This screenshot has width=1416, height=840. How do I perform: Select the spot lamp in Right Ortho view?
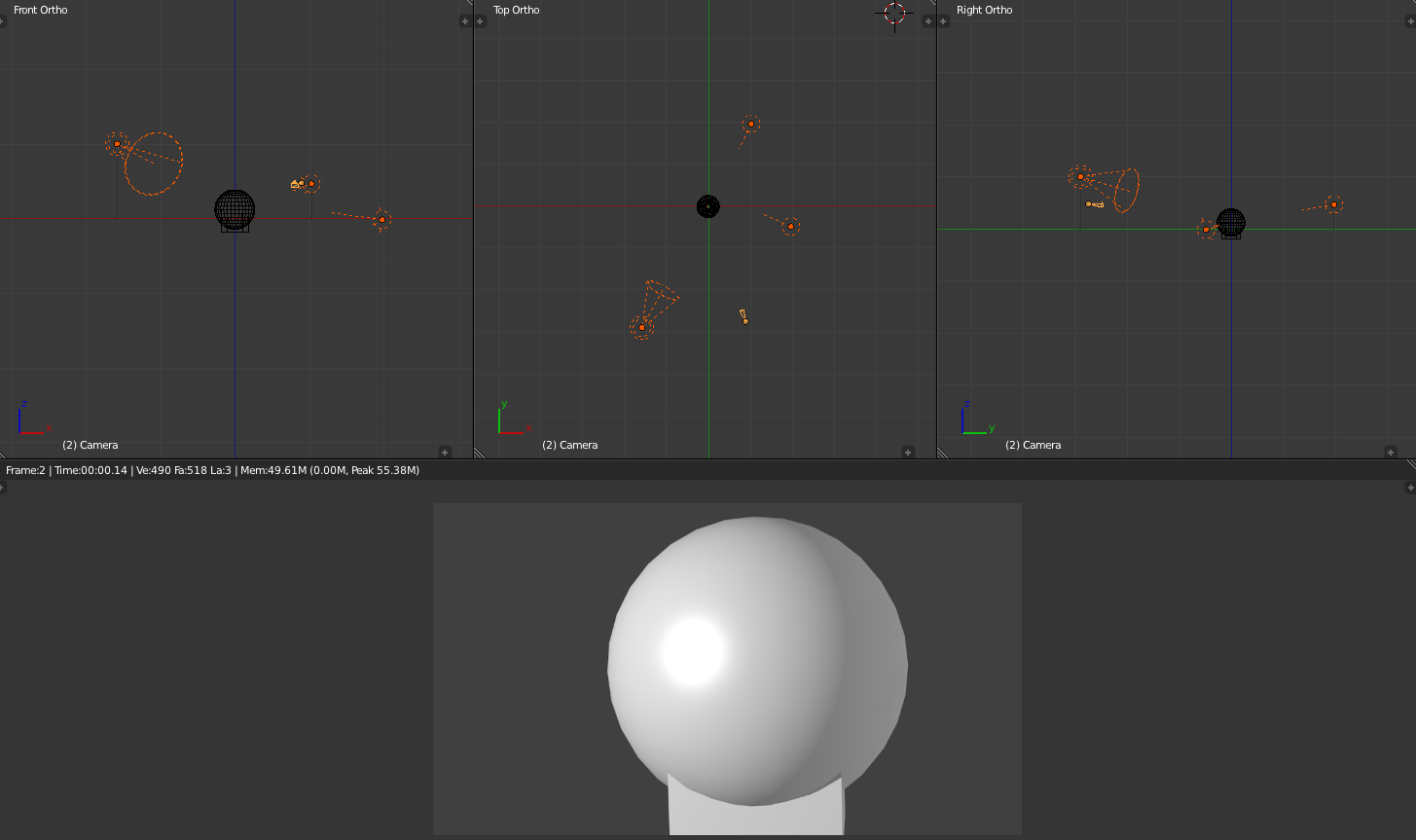[1080, 176]
